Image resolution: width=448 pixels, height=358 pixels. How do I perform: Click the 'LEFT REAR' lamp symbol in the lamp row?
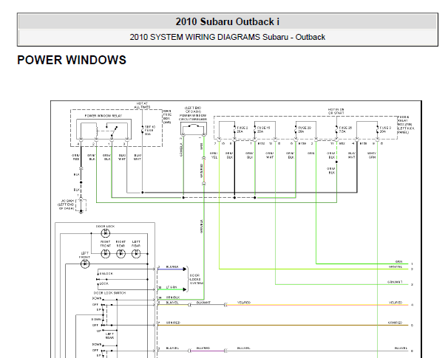136,253
